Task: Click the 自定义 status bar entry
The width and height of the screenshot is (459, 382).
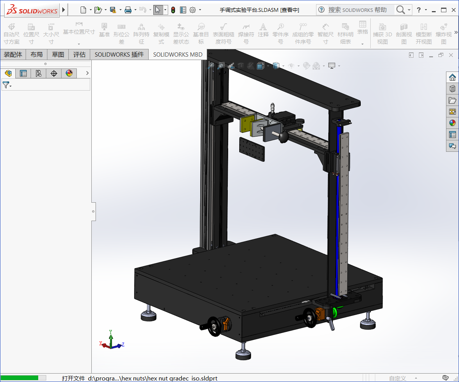Action: click(x=397, y=378)
